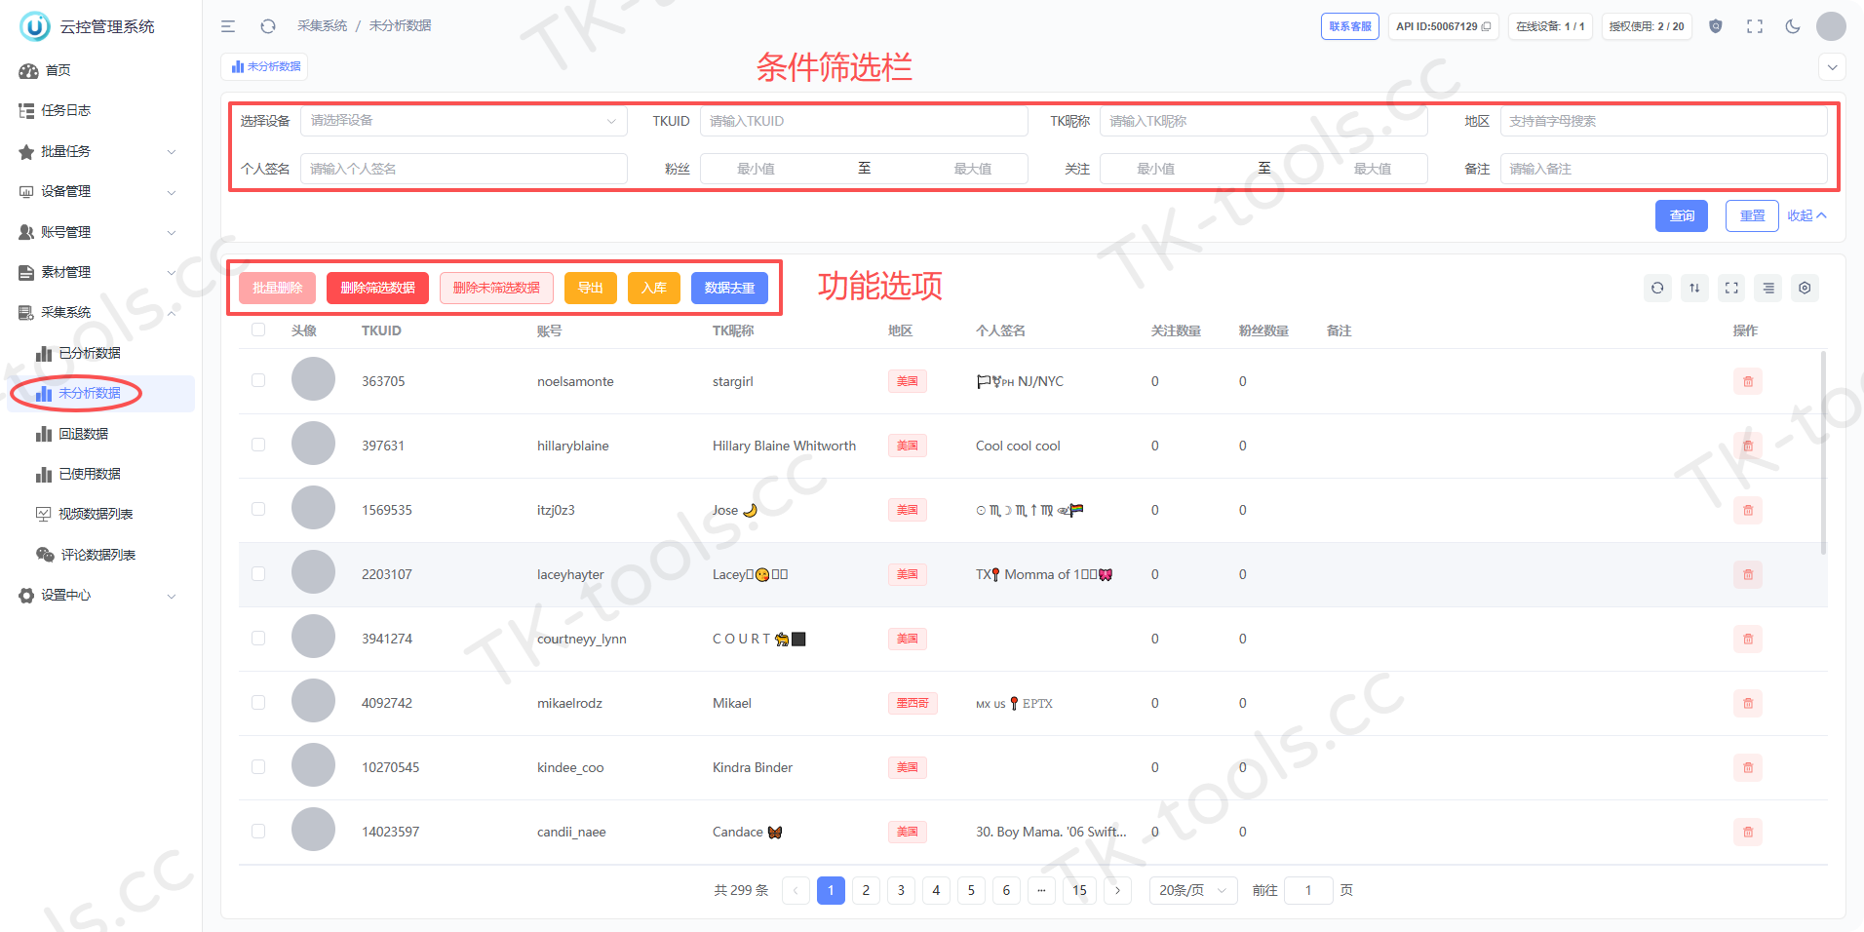Open 已分析数据 in the sidebar
1864x932 pixels.
click(x=90, y=353)
